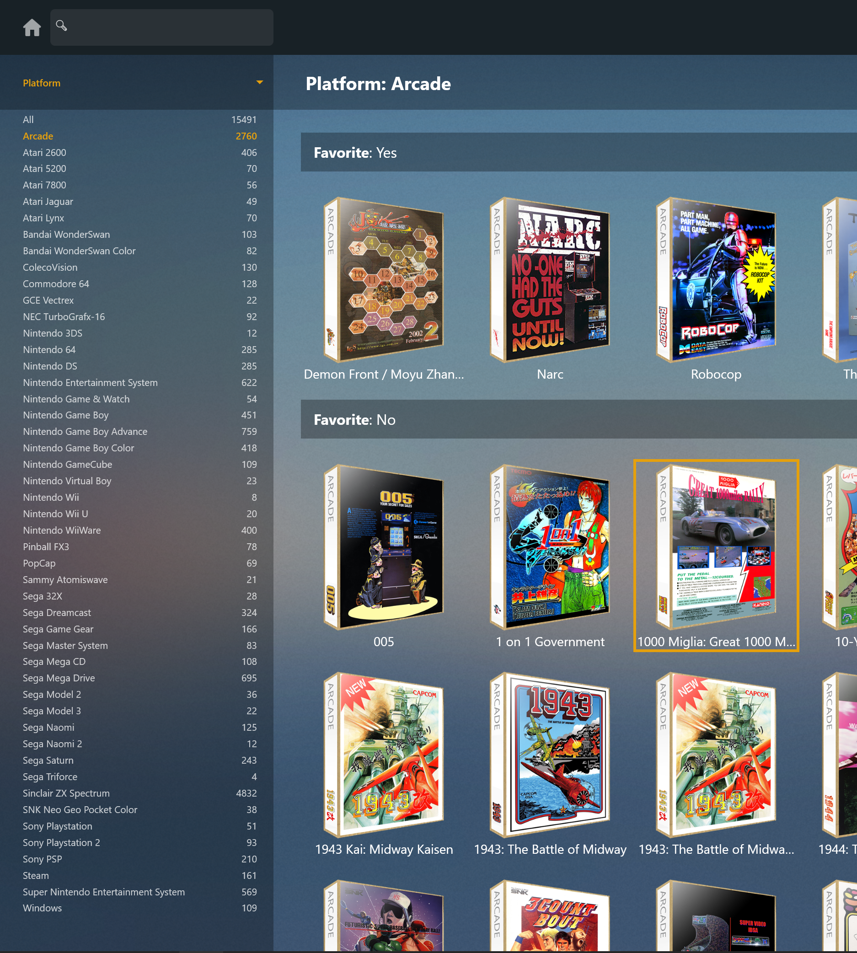Select Nintendo Game Boy Advance

pyautogui.click(x=140, y=432)
